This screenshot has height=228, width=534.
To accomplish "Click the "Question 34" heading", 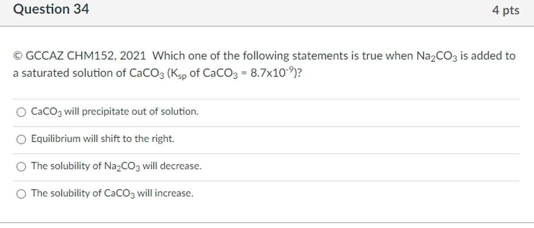I will click(x=51, y=9).
